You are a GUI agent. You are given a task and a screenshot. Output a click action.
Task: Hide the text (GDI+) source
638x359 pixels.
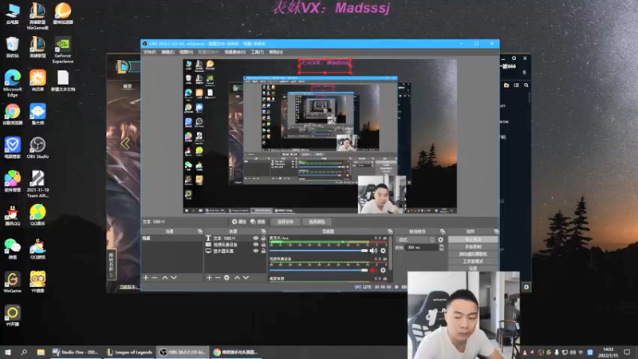pos(255,238)
